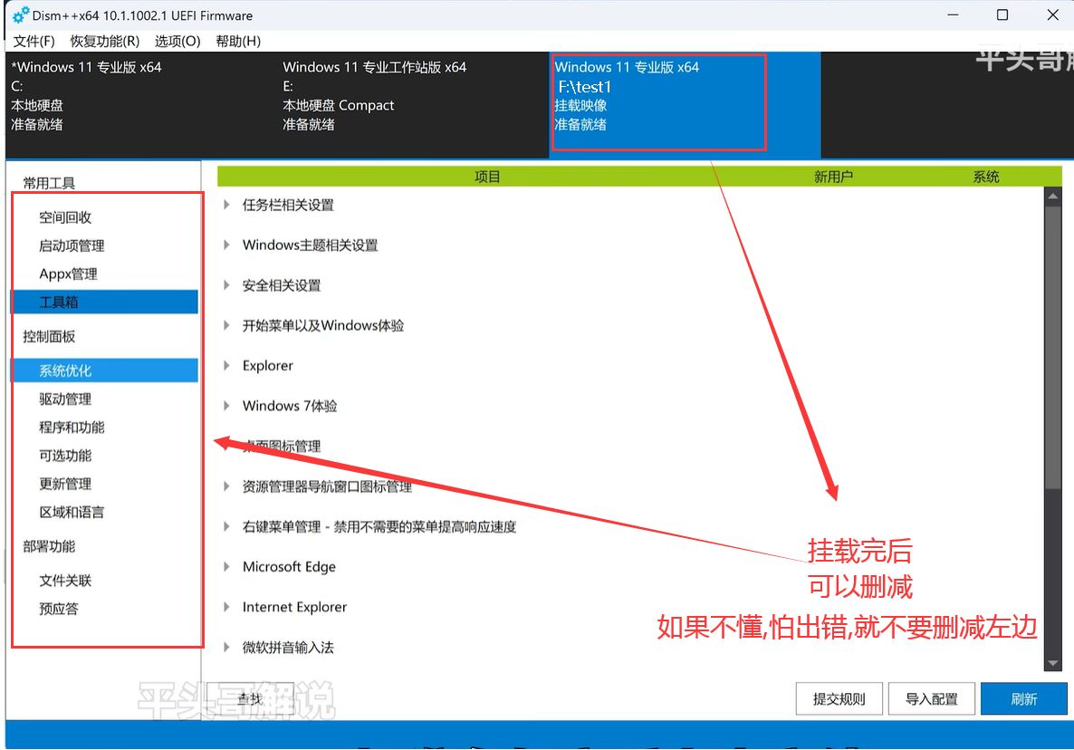Expand the 任务栏相关设置 section
This screenshot has height=750, width=1074.
(226, 205)
